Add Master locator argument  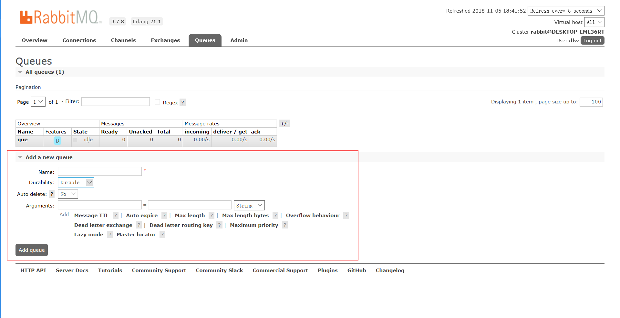[x=136, y=235]
